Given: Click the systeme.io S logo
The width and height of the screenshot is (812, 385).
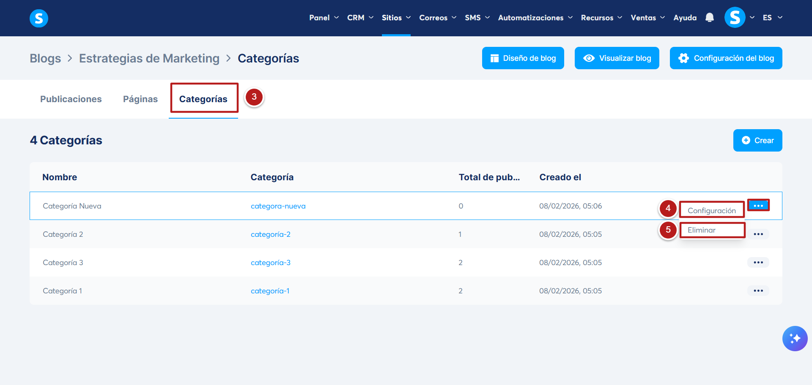Looking at the screenshot, I should (x=39, y=18).
